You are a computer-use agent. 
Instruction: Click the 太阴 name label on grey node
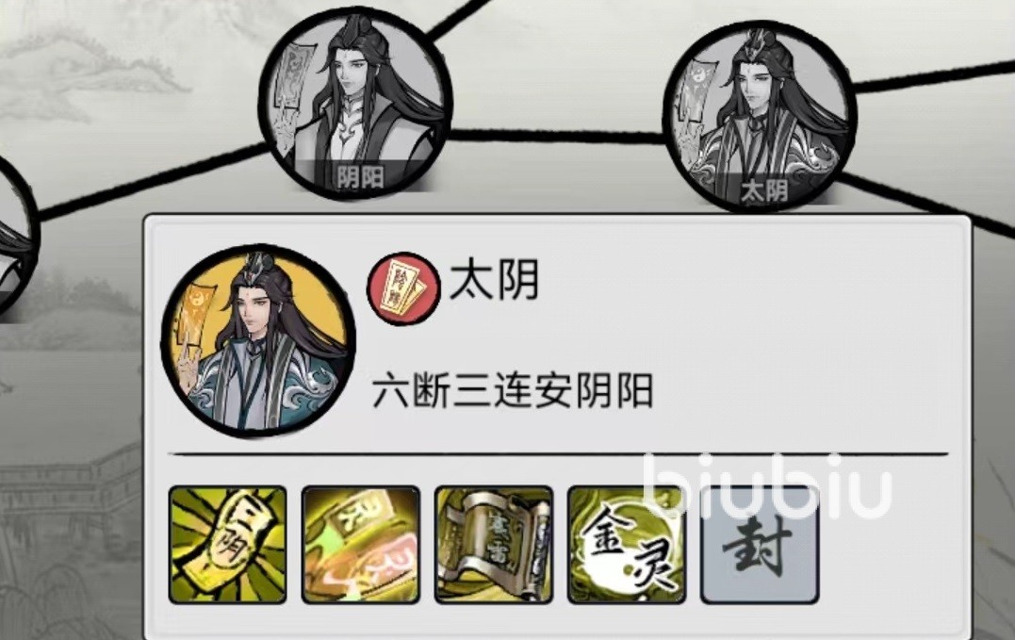coord(764,191)
